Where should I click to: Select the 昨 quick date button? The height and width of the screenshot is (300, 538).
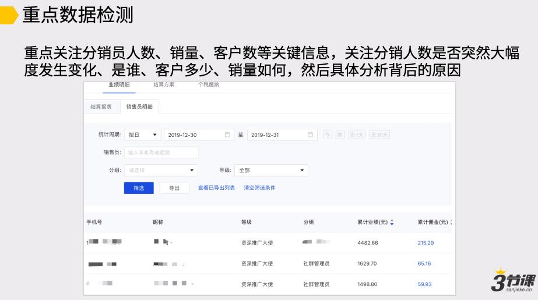(x=340, y=135)
